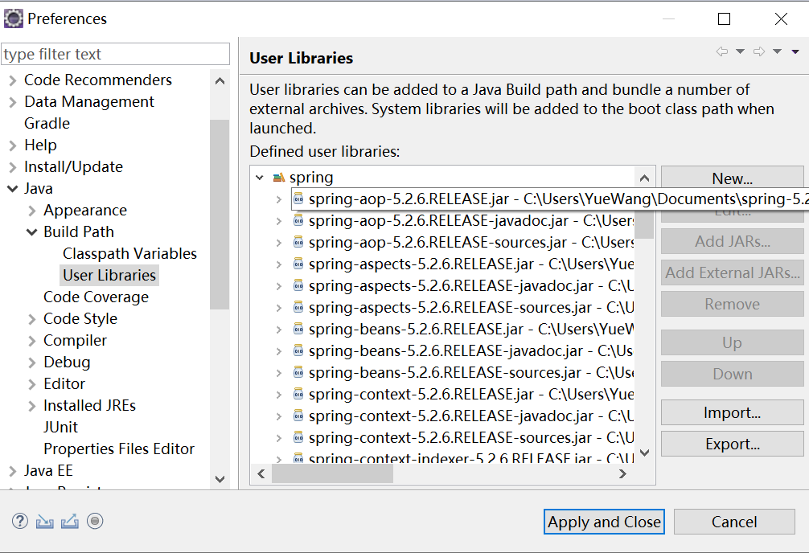809x553 pixels.
Task: Click the back navigation arrow icon
Action: coord(721,51)
